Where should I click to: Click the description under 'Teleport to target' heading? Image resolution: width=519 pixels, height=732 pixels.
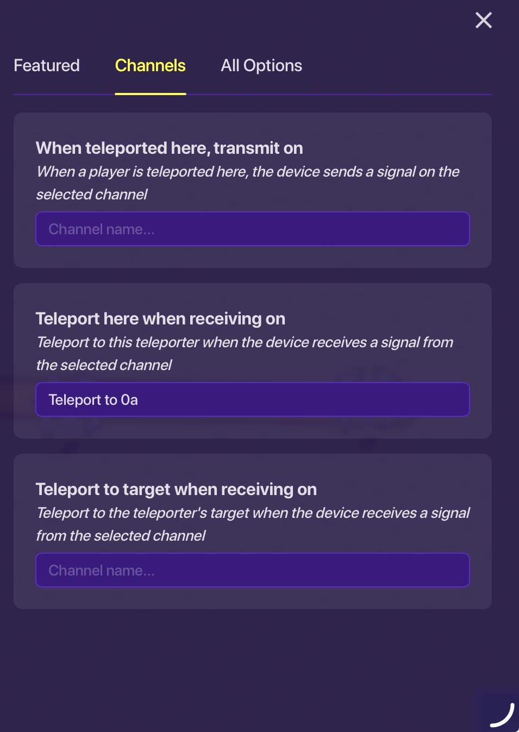tap(253, 524)
